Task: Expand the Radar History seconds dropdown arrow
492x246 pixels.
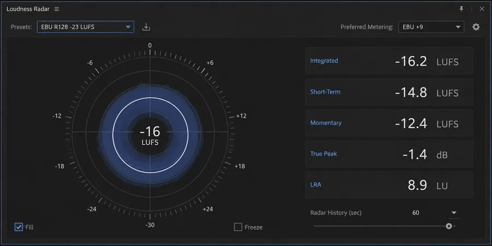Action: (453, 213)
